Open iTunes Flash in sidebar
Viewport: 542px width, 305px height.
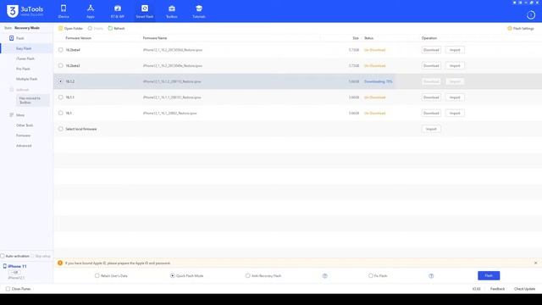tap(25, 58)
